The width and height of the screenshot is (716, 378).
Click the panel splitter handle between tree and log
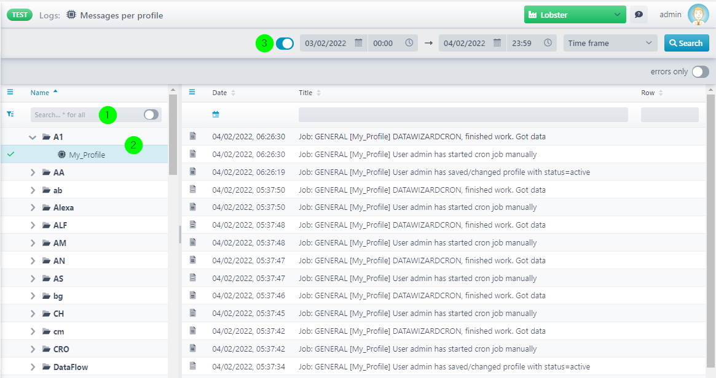coord(180,234)
